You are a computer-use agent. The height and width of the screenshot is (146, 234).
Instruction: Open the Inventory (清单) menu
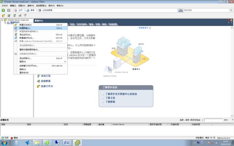point(31,5)
